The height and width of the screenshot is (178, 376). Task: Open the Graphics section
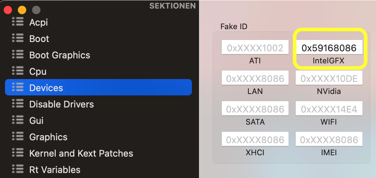coord(48,137)
